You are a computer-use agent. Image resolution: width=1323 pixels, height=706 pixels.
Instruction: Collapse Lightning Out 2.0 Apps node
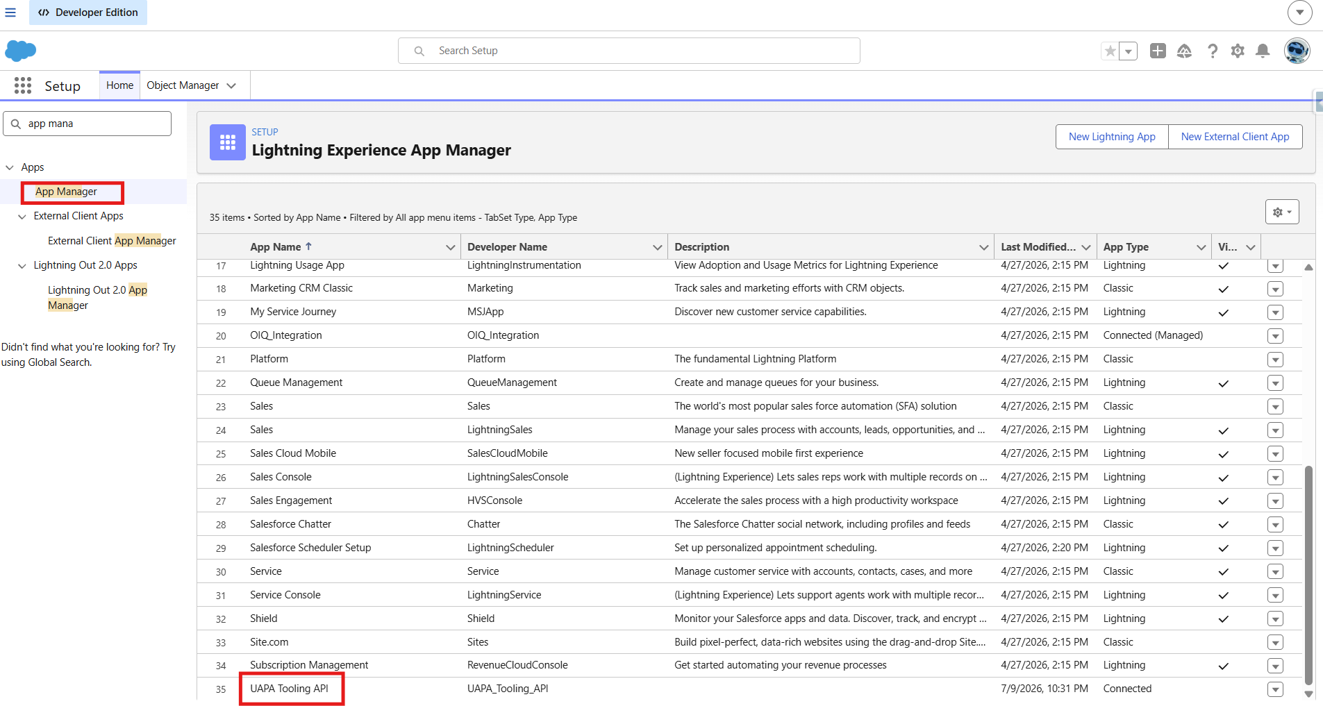tap(22, 266)
